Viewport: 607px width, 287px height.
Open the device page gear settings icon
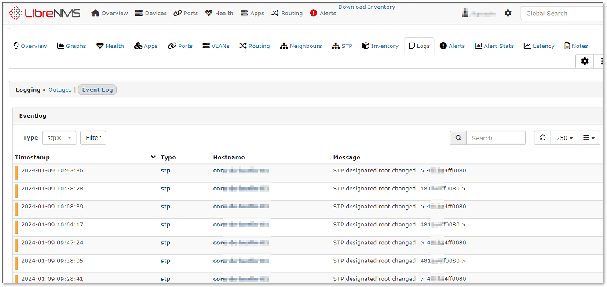point(585,61)
